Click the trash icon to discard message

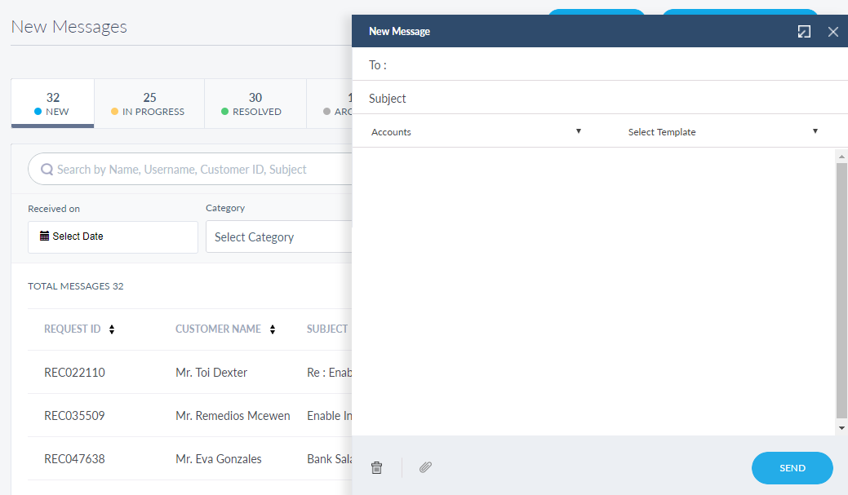click(x=376, y=467)
